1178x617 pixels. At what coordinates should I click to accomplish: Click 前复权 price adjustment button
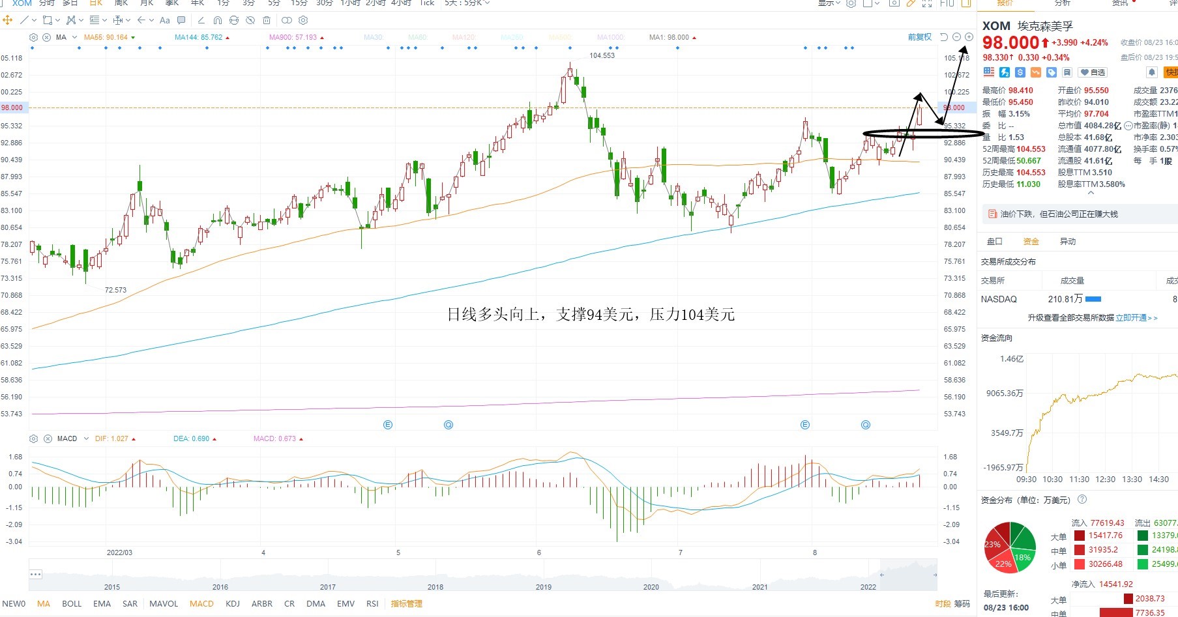[x=920, y=37]
